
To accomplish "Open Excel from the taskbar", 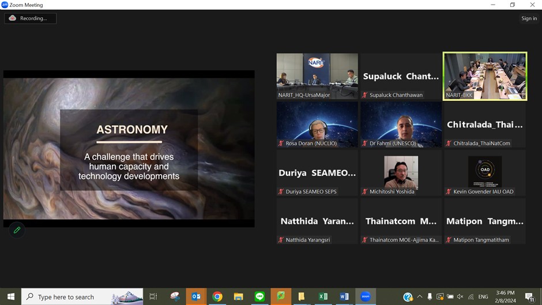I will pos(323,296).
